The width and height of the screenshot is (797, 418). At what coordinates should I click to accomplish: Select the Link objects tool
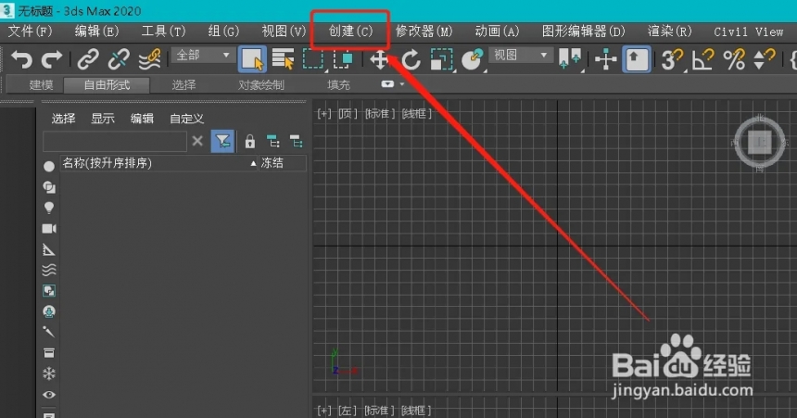88,59
